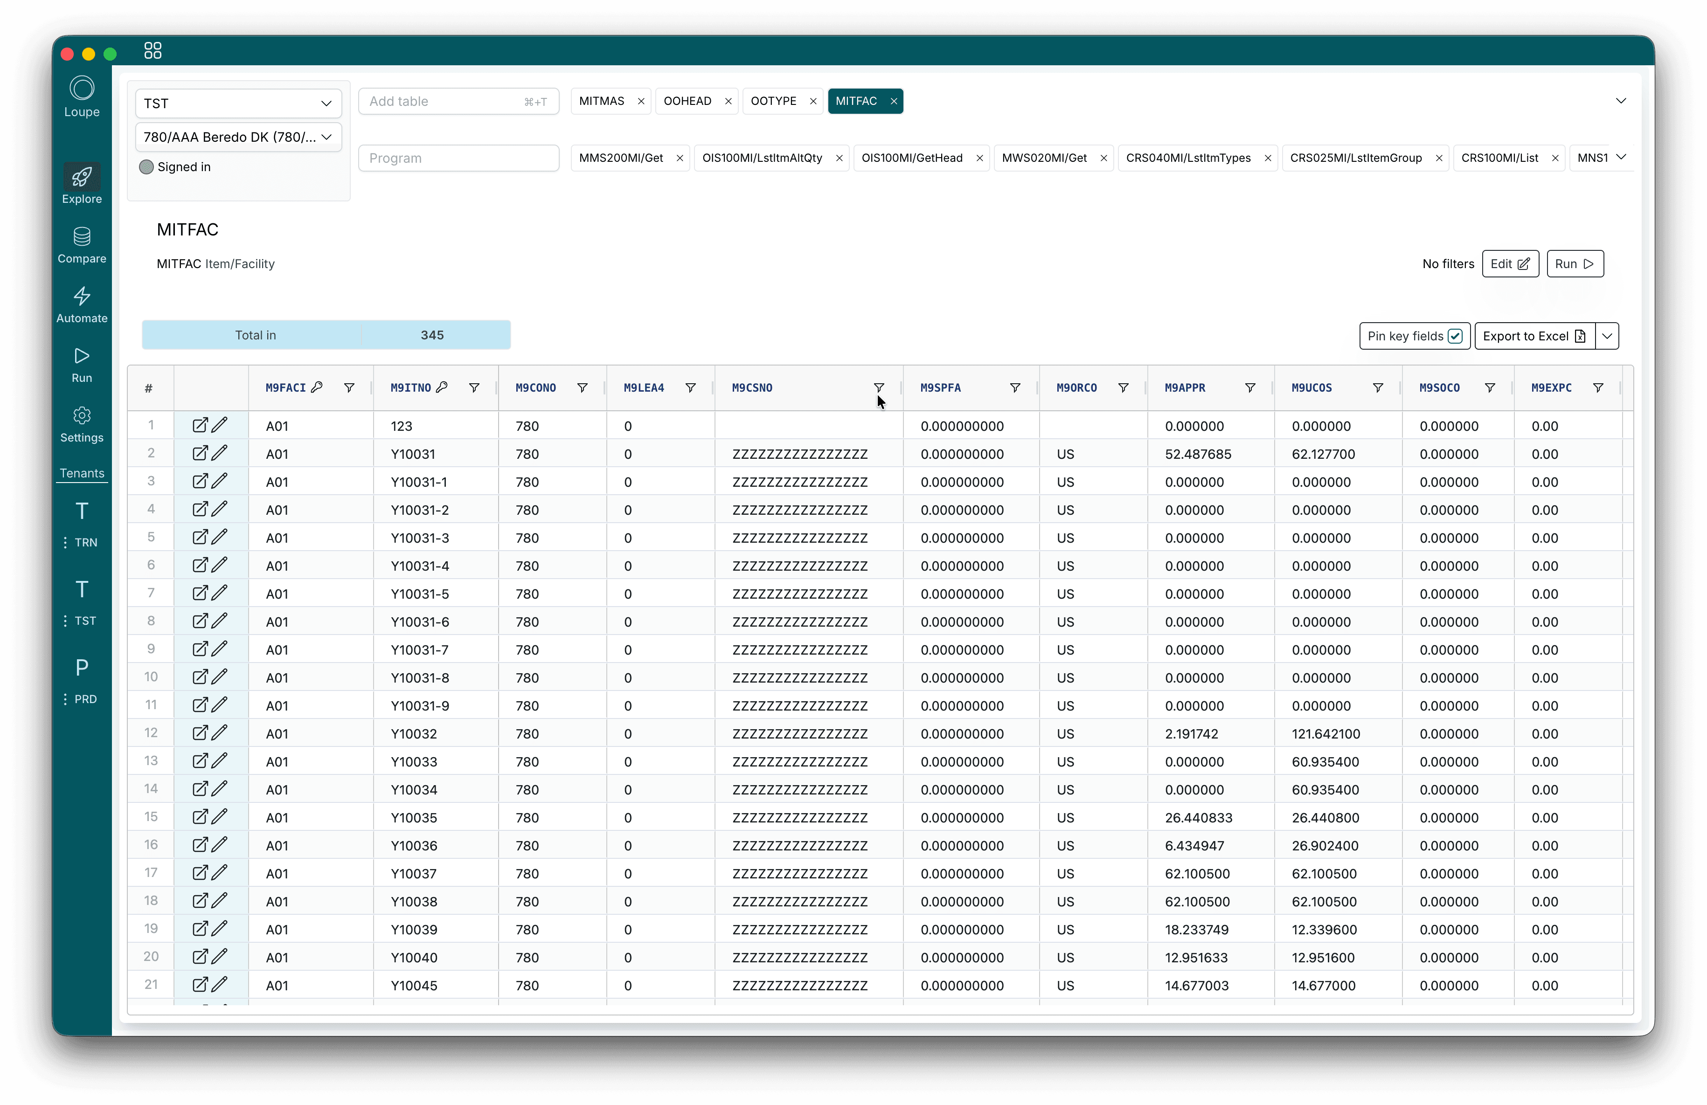The width and height of the screenshot is (1707, 1105).
Task: Click the Loupe logo icon
Action: [x=82, y=88]
